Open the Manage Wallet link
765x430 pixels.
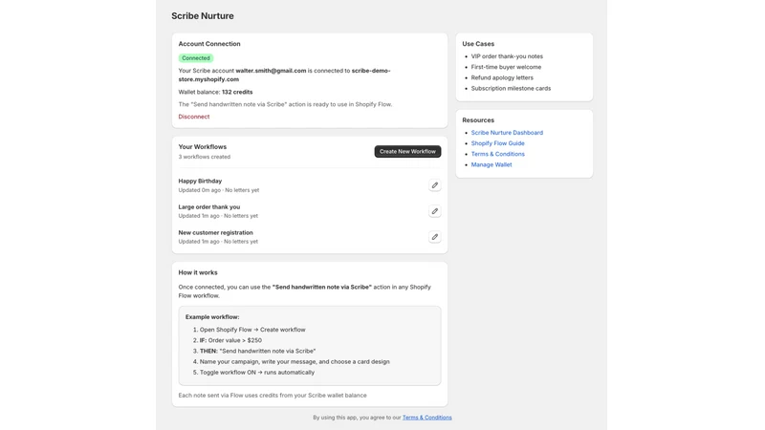(x=492, y=164)
